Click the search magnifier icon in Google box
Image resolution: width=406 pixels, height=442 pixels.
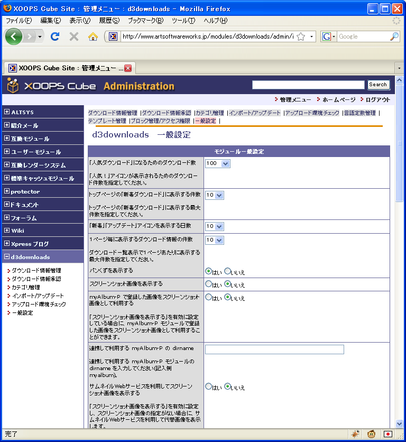pos(394,36)
